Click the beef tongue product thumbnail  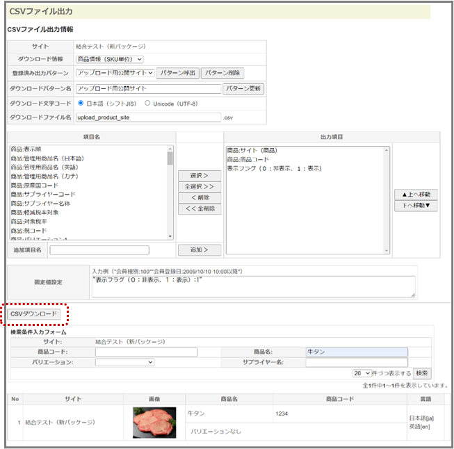(x=154, y=422)
